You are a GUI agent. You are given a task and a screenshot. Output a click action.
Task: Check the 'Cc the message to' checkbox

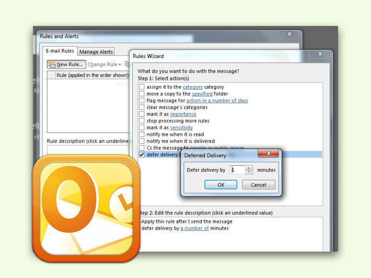click(x=141, y=148)
